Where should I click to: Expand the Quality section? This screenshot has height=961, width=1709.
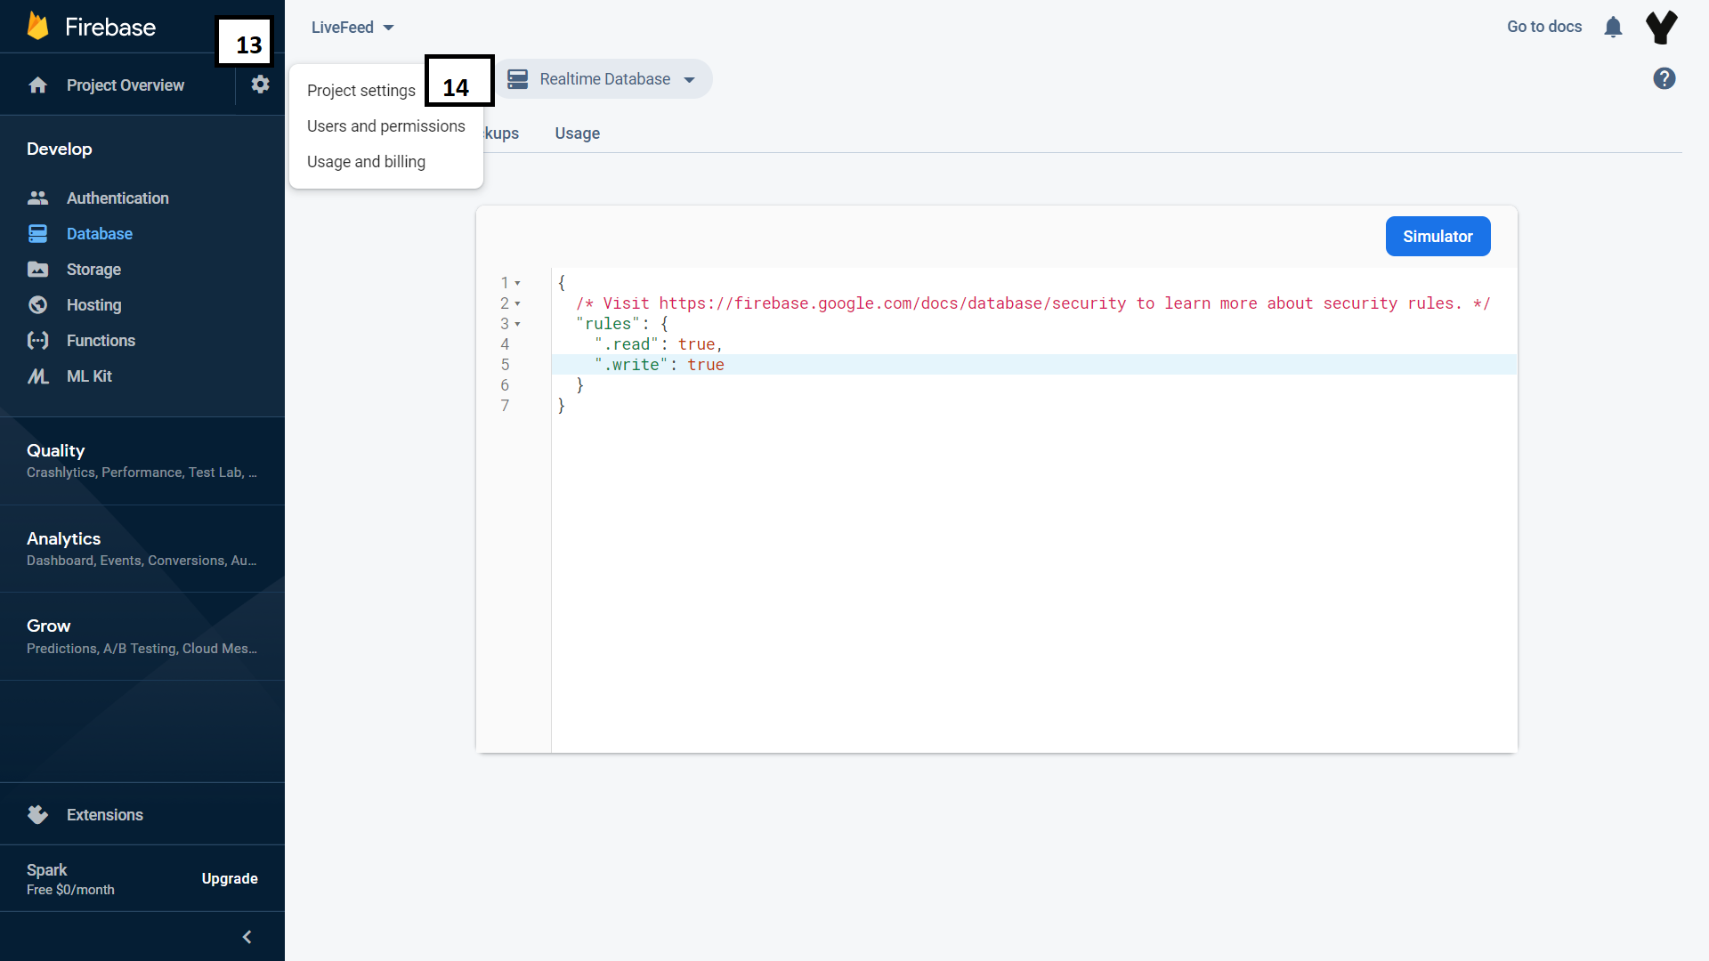pyautogui.click(x=142, y=460)
